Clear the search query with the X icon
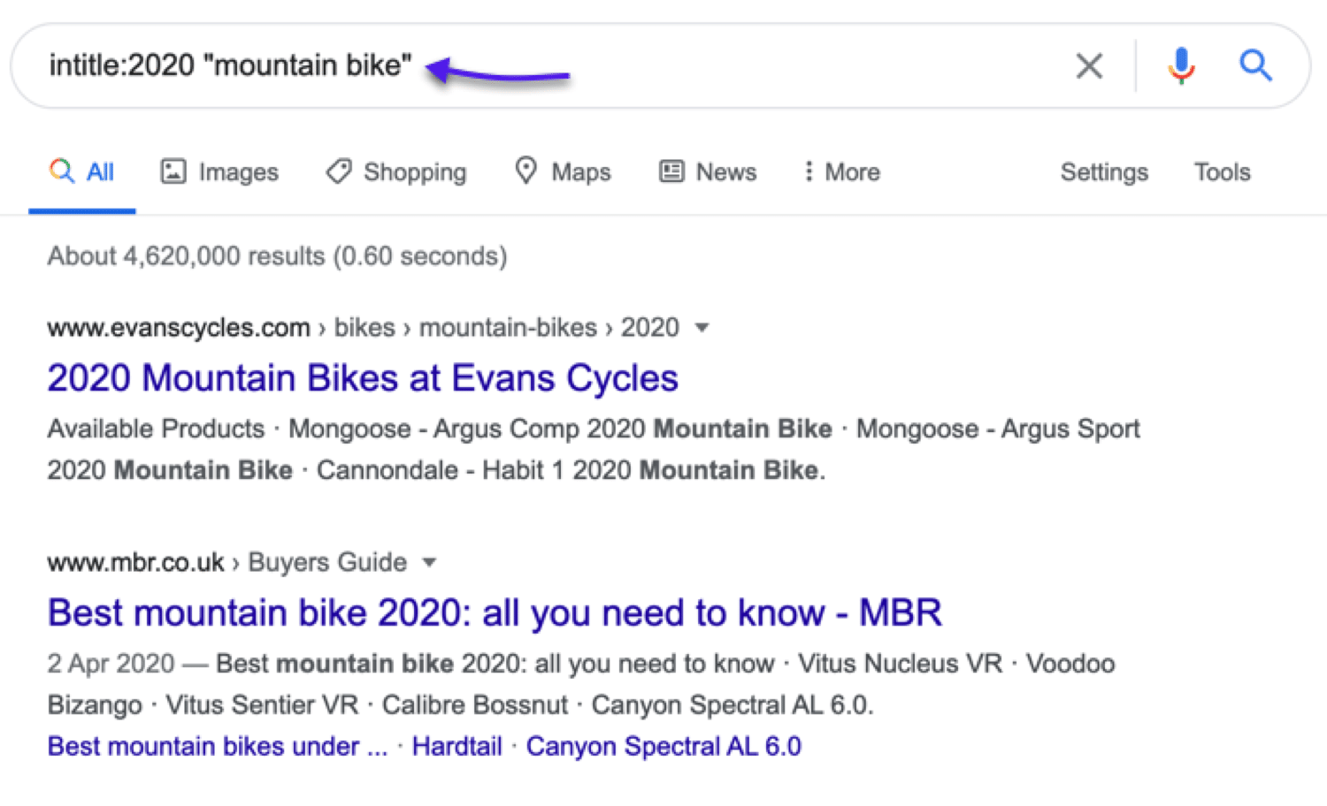 1089,65
